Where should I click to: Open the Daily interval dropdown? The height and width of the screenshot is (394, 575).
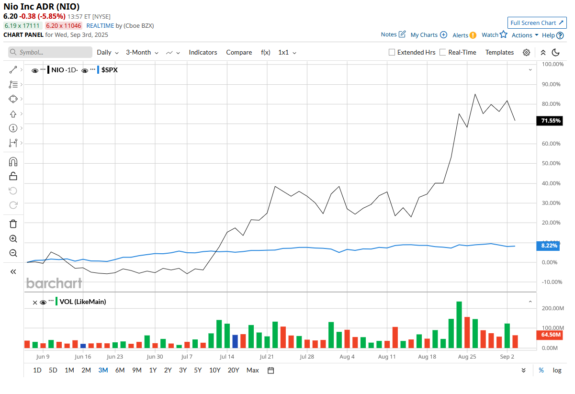[x=108, y=53]
